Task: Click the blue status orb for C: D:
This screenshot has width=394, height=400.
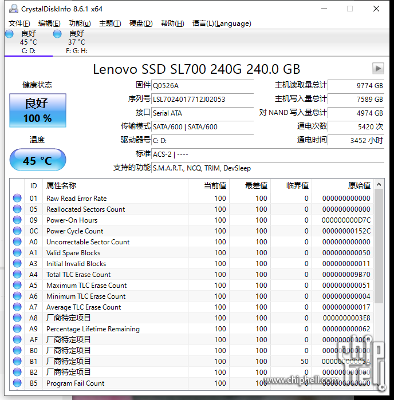Action: coord(9,34)
